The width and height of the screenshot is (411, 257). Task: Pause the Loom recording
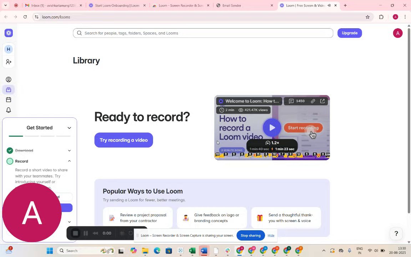86,233
